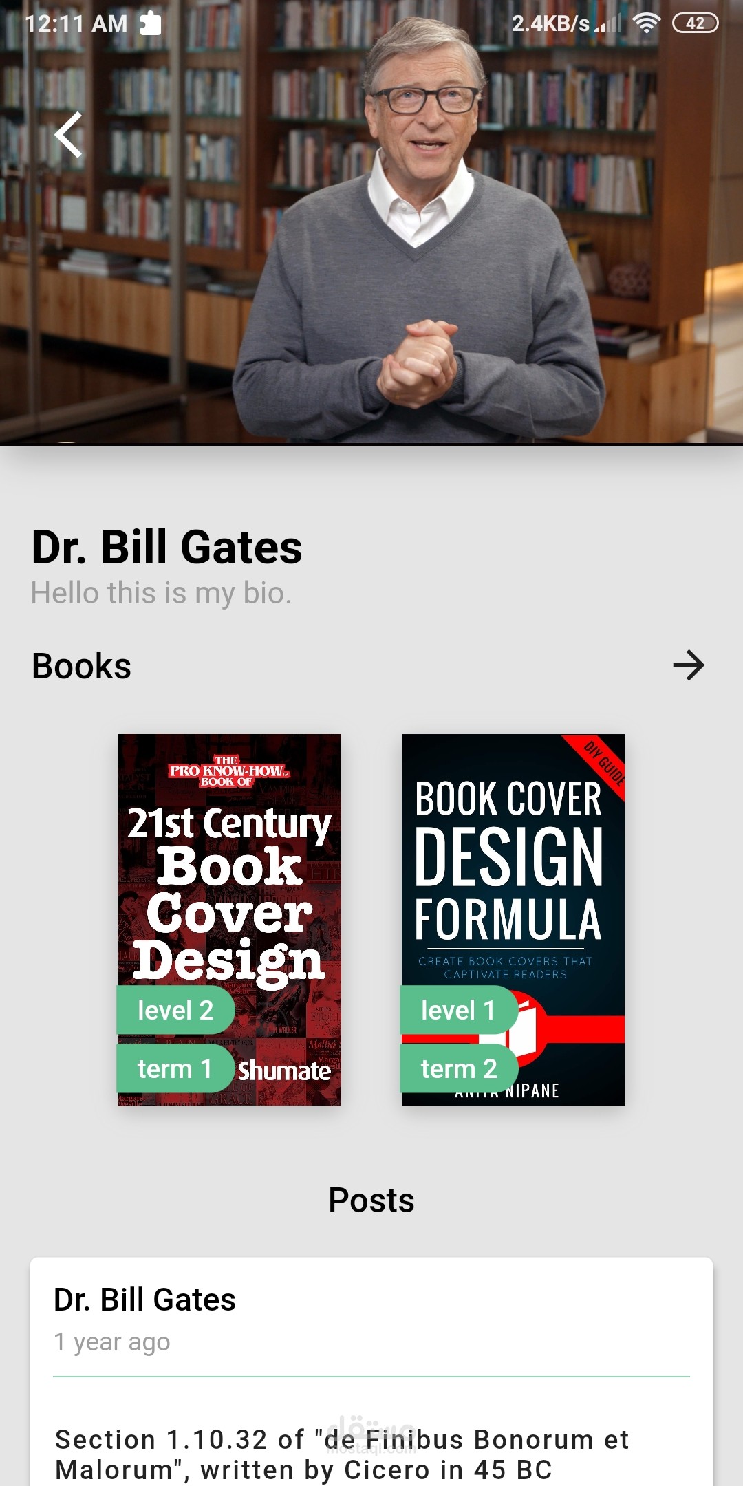Select the level 1 badge on second book

coord(459,1010)
